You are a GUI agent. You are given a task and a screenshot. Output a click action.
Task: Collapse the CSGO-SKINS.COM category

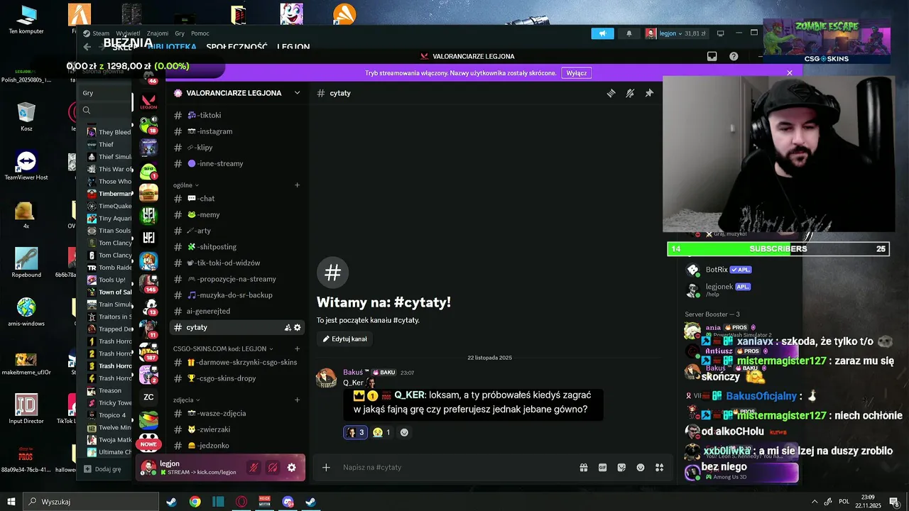[223, 349]
